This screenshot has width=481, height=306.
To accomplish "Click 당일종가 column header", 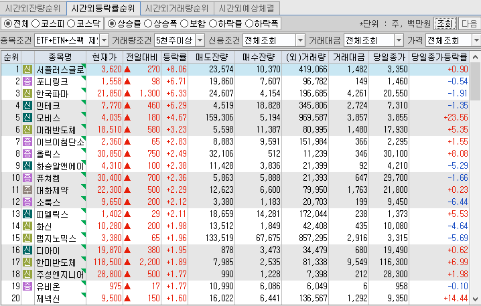I will click(x=389, y=58).
